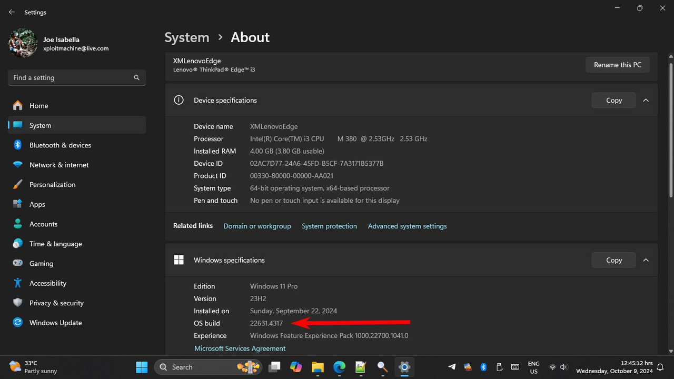Select System in the sidebar
The width and height of the screenshot is (674, 379).
point(77,125)
